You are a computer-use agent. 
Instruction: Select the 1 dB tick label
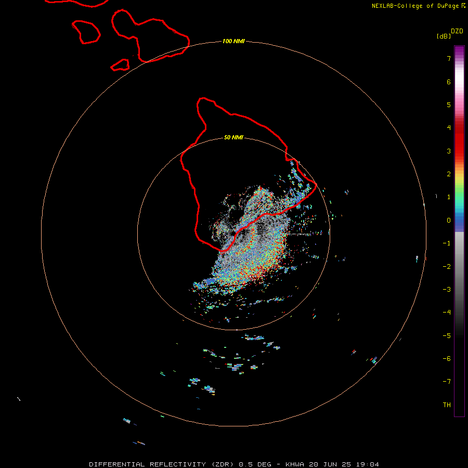coord(449,197)
